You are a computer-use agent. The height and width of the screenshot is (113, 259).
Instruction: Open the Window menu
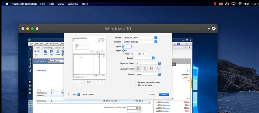pos(73,4)
